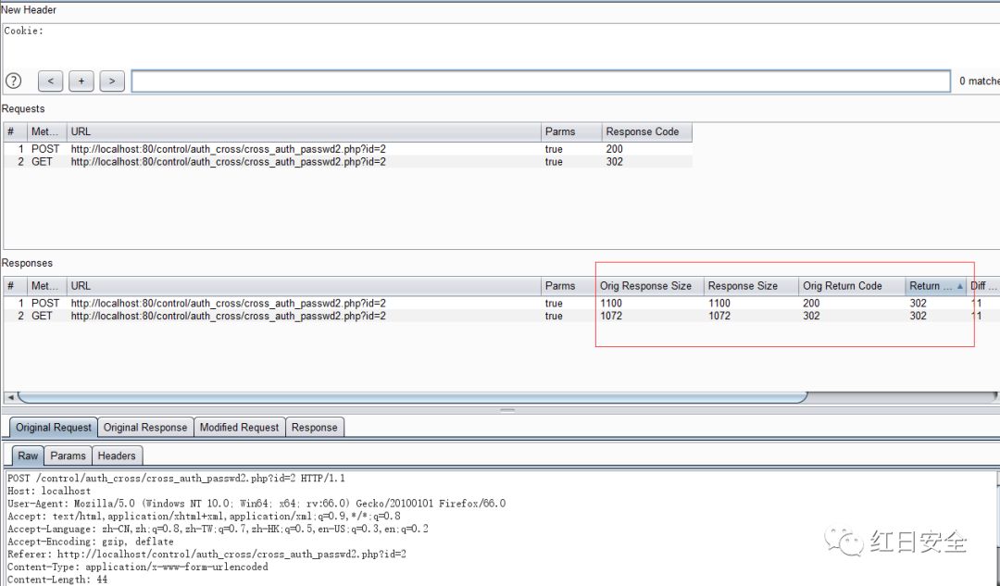Sort by Orig Response Size column
Viewport: 1000px width, 586px height.
coord(645,286)
